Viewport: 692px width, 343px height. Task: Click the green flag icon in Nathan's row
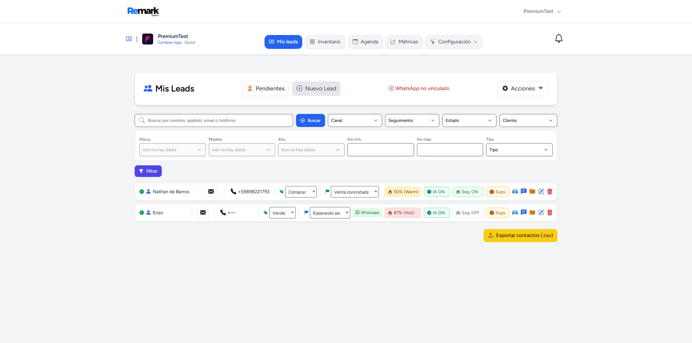[x=327, y=191]
